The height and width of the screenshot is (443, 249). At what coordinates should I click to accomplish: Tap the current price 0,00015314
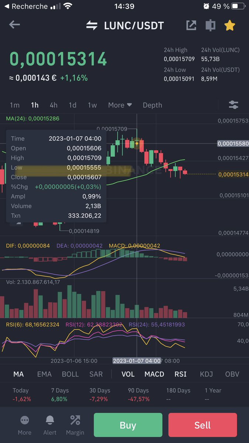point(58,59)
